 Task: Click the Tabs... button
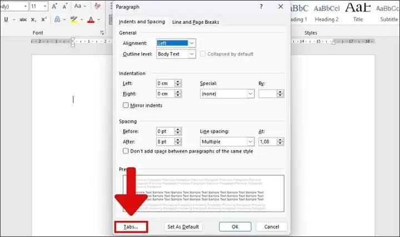coord(131,227)
